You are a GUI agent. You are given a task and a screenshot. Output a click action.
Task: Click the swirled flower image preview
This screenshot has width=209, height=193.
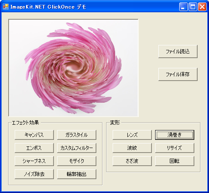73,68
